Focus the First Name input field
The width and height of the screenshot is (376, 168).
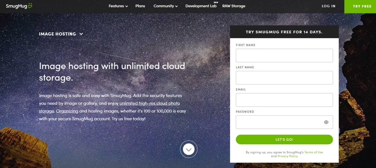tap(284, 55)
